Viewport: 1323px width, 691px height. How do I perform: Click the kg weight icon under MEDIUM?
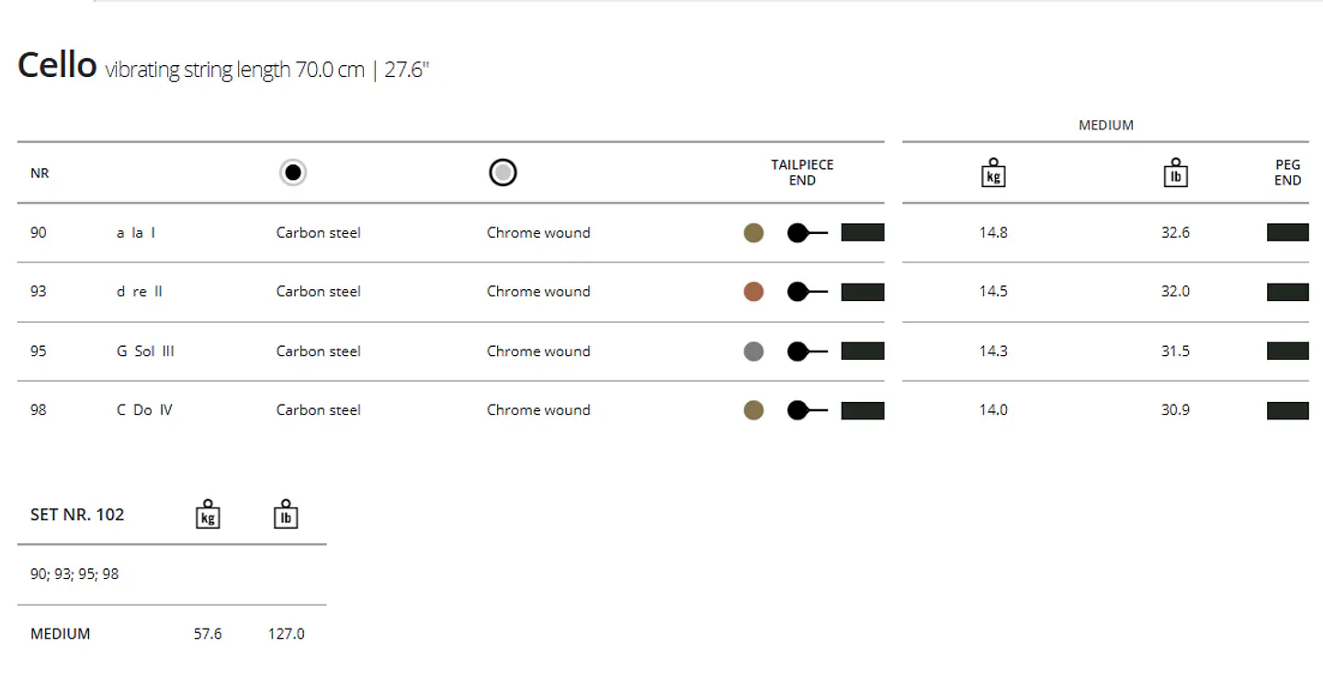pyautogui.click(x=993, y=173)
